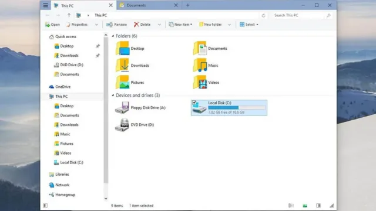The image size is (376, 211).
Task: Open the New item dropdown
Action: coord(180,25)
